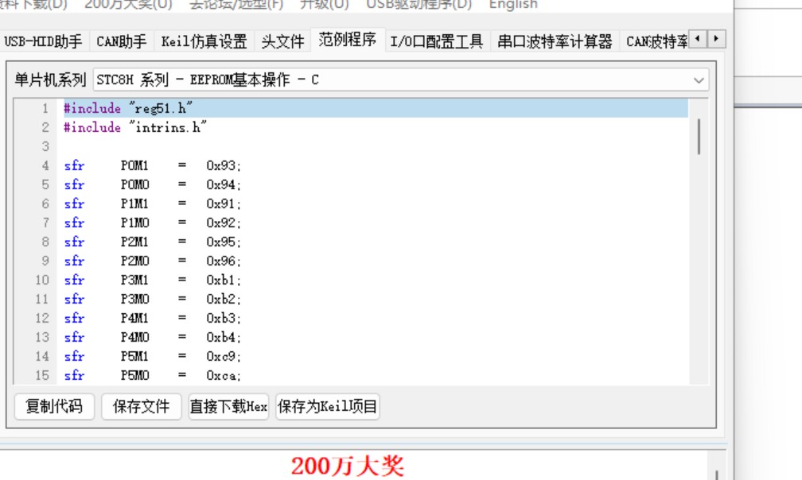Open the English menu item
Viewport: 802px width, 480px height.
tap(513, 5)
